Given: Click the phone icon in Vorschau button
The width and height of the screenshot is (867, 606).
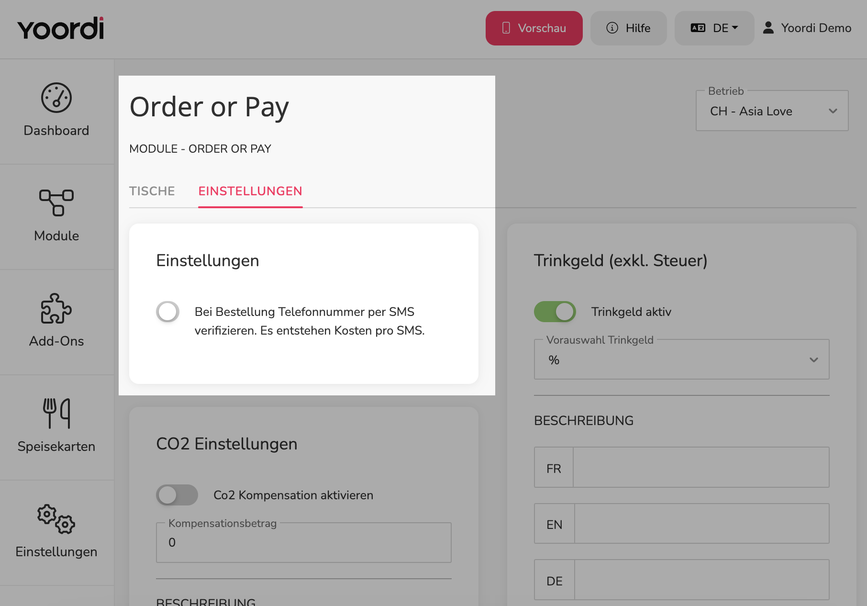Looking at the screenshot, I should pyautogui.click(x=506, y=28).
